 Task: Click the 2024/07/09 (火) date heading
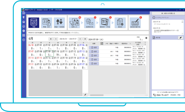(96, 40)
